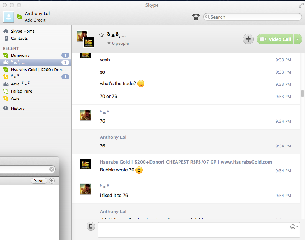Open the Azie away-status conversation
Viewport: 305px width, 240px height.
tap(36, 98)
